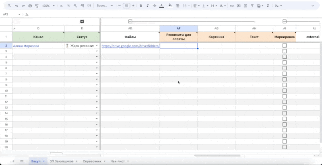The width and height of the screenshot is (322, 165).
Task: Check the Маркировка checkbox in row 20
Action: pyautogui.click(x=285, y=147)
